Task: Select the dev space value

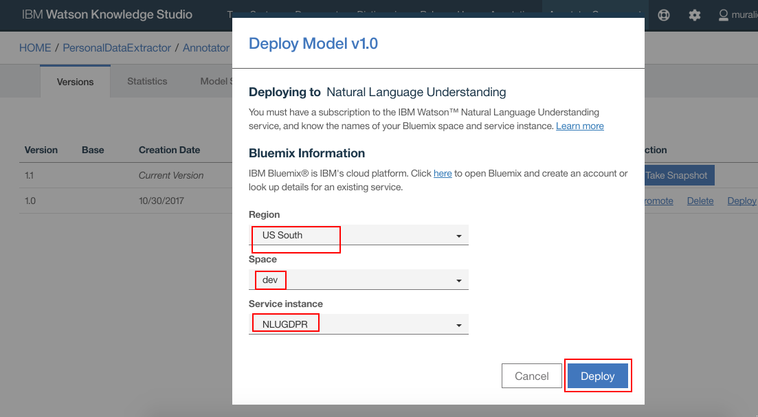Action: coord(270,280)
